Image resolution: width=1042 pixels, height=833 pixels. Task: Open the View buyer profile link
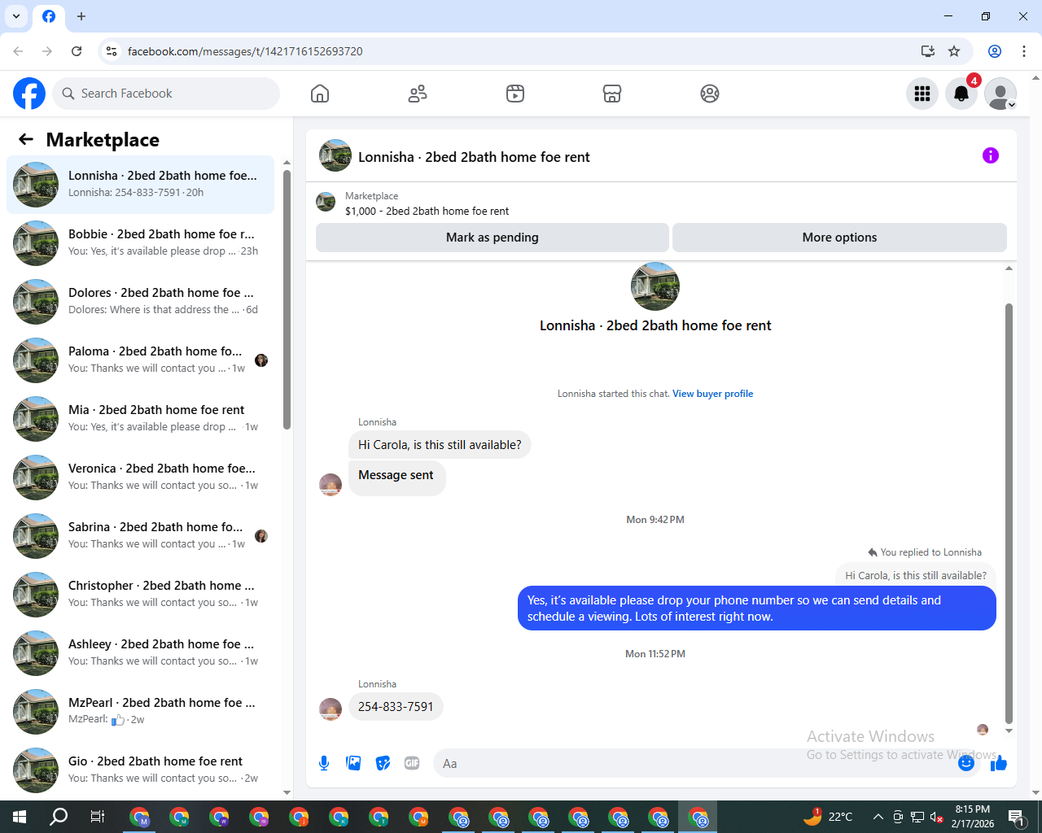click(x=712, y=394)
